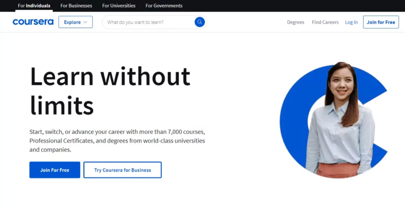Open the Degrees link
This screenshot has height=211, width=405.
point(296,22)
